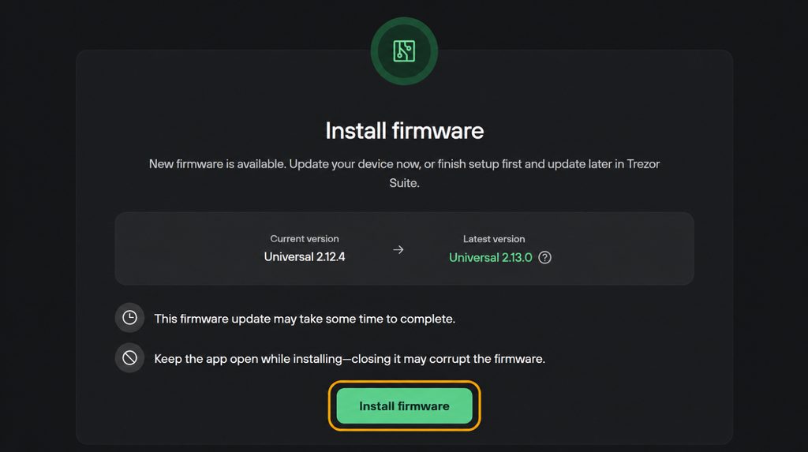Click the Current version label

[x=305, y=239]
